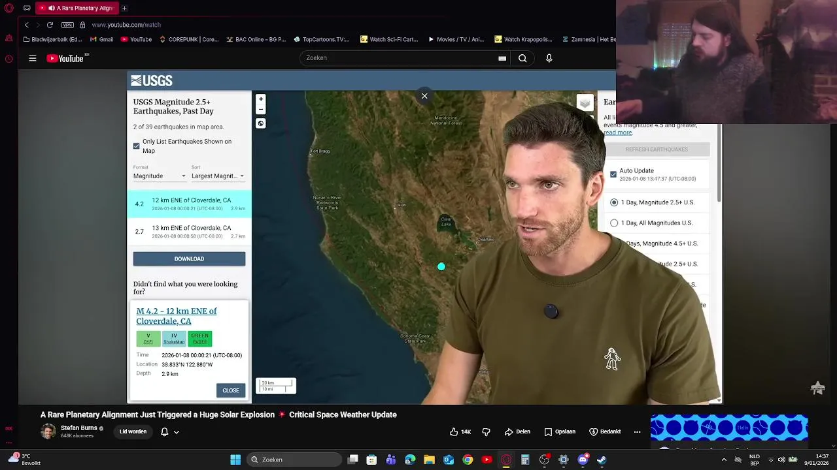The width and height of the screenshot is (837, 470).
Task: Open the Gmail bookmark
Action: pos(101,39)
